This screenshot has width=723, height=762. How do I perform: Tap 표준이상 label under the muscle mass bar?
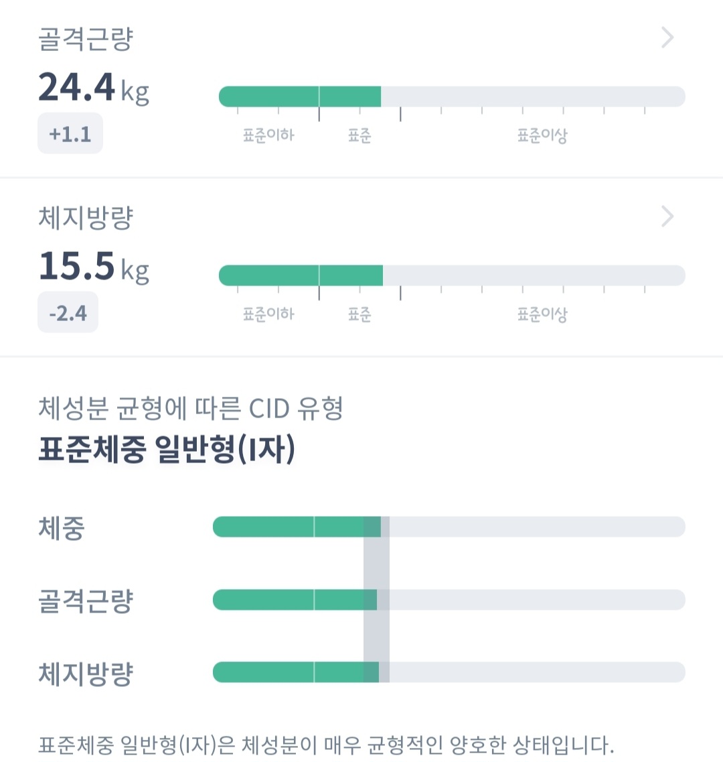[542, 135]
